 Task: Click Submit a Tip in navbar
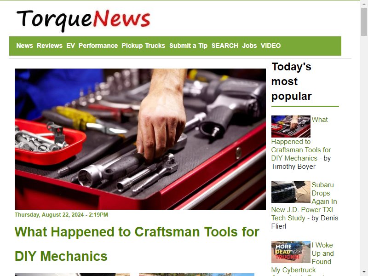pyautogui.click(x=189, y=46)
